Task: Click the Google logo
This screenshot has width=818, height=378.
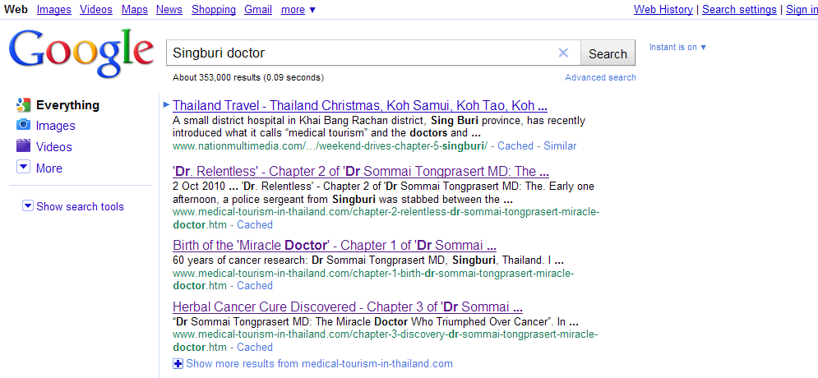Action: pyautogui.click(x=81, y=53)
